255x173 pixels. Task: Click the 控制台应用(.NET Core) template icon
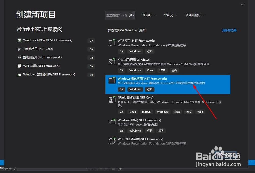tap(19, 49)
